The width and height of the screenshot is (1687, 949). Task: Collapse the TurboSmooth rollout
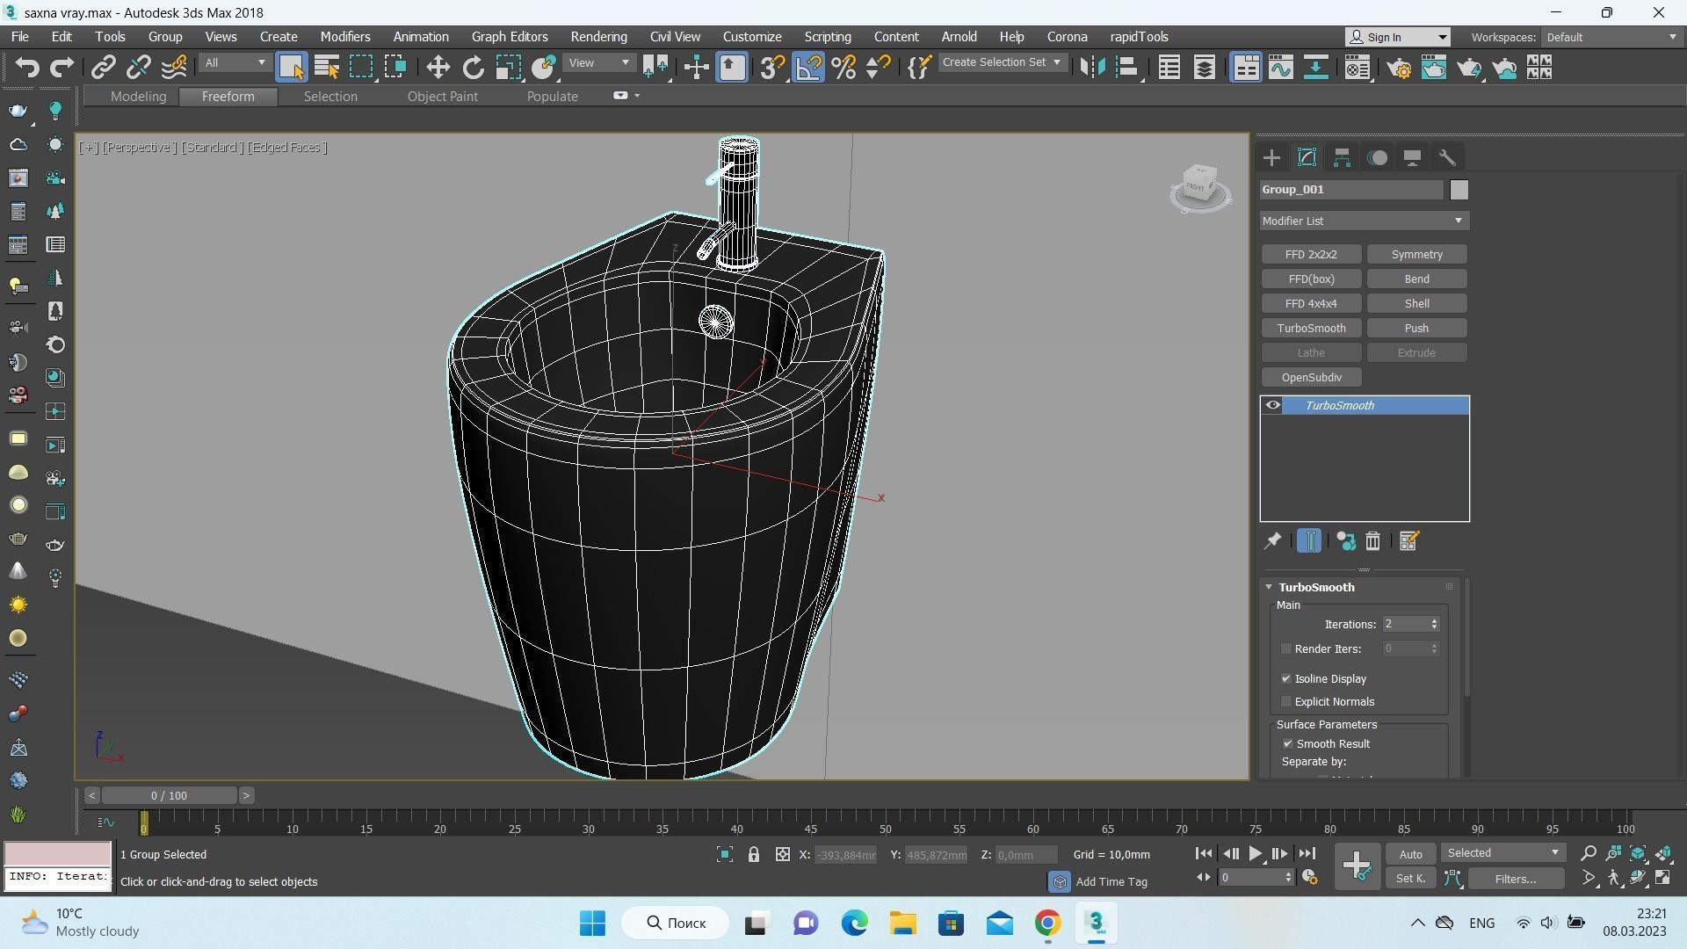coord(1315,588)
